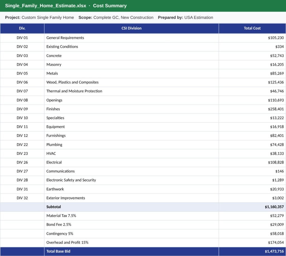Select the DIV 22 cell
Image resolution: width=286 pixels, height=256 pixels.
[x=22, y=145]
